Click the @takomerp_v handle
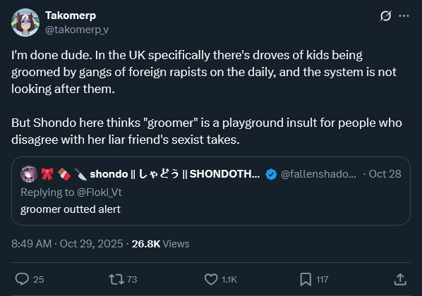 click(77, 30)
